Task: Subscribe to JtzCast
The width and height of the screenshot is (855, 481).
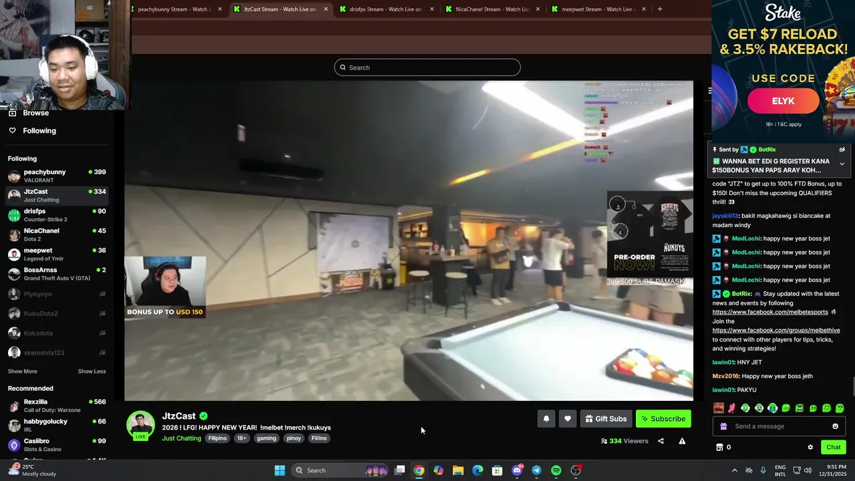Action: coord(663,419)
